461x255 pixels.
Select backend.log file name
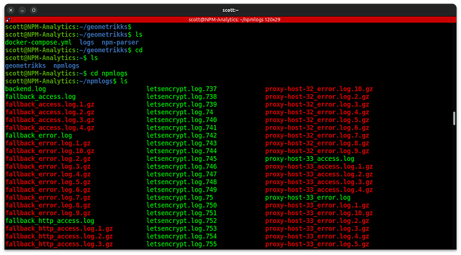coord(25,89)
